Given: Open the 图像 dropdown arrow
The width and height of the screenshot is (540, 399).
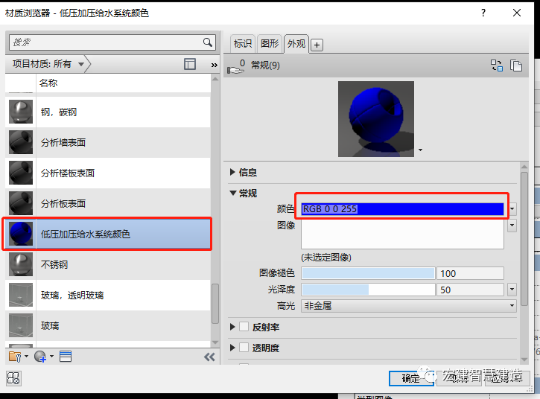Looking at the screenshot, I should pyautogui.click(x=512, y=226).
